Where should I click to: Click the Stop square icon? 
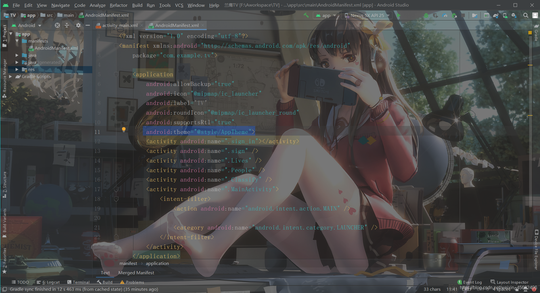pos(463,15)
